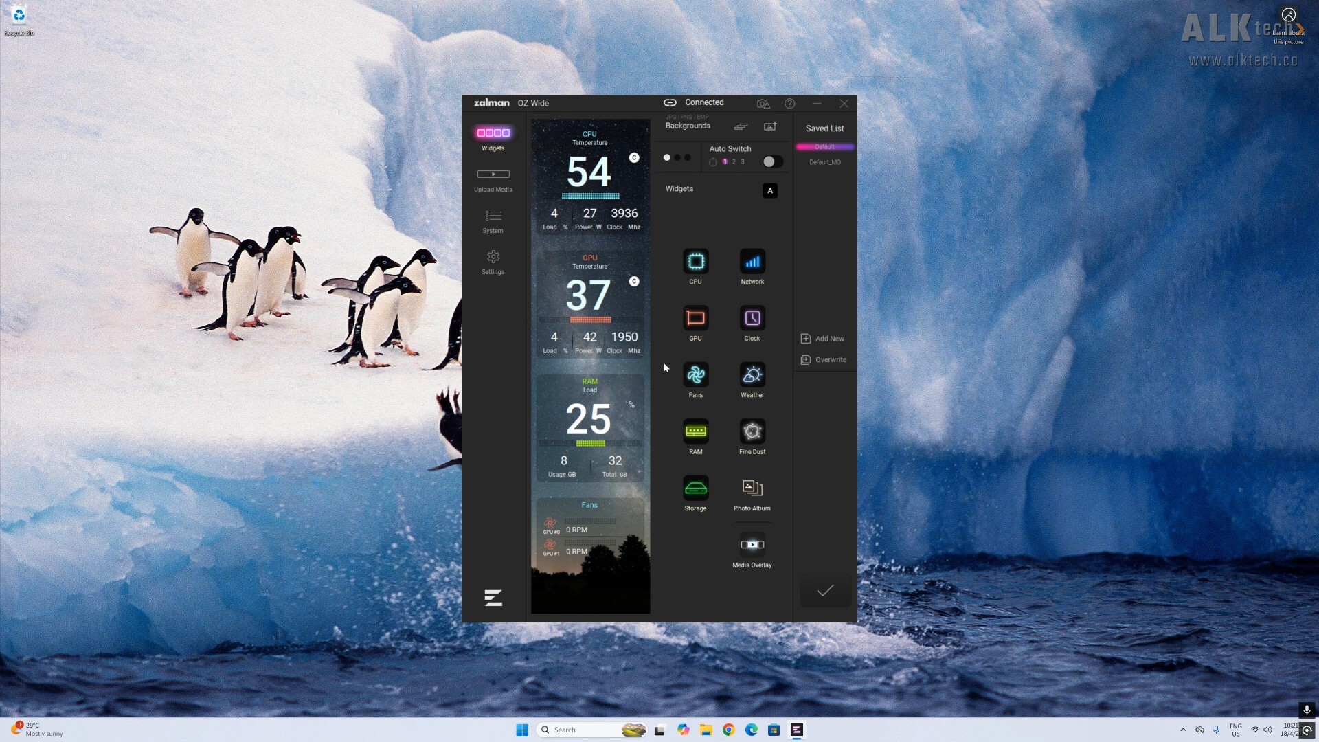Open the Settings tab in sidebar
The height and width of the screenshot is (742, 1319).
[x=493, y=262]
